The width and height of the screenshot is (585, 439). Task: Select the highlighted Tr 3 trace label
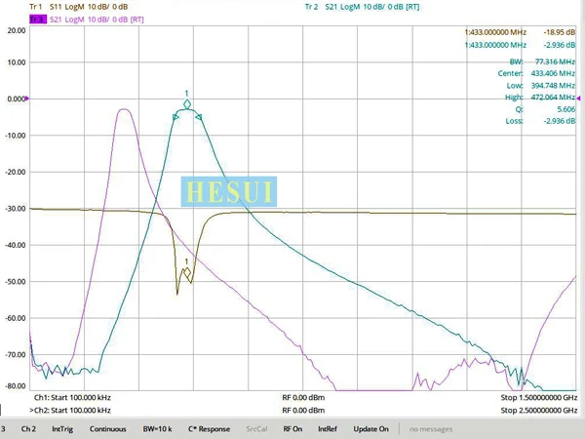(x=38, y=20)
